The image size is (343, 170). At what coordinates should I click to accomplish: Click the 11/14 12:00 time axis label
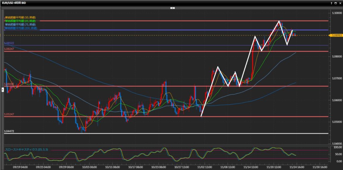point(251,167)
